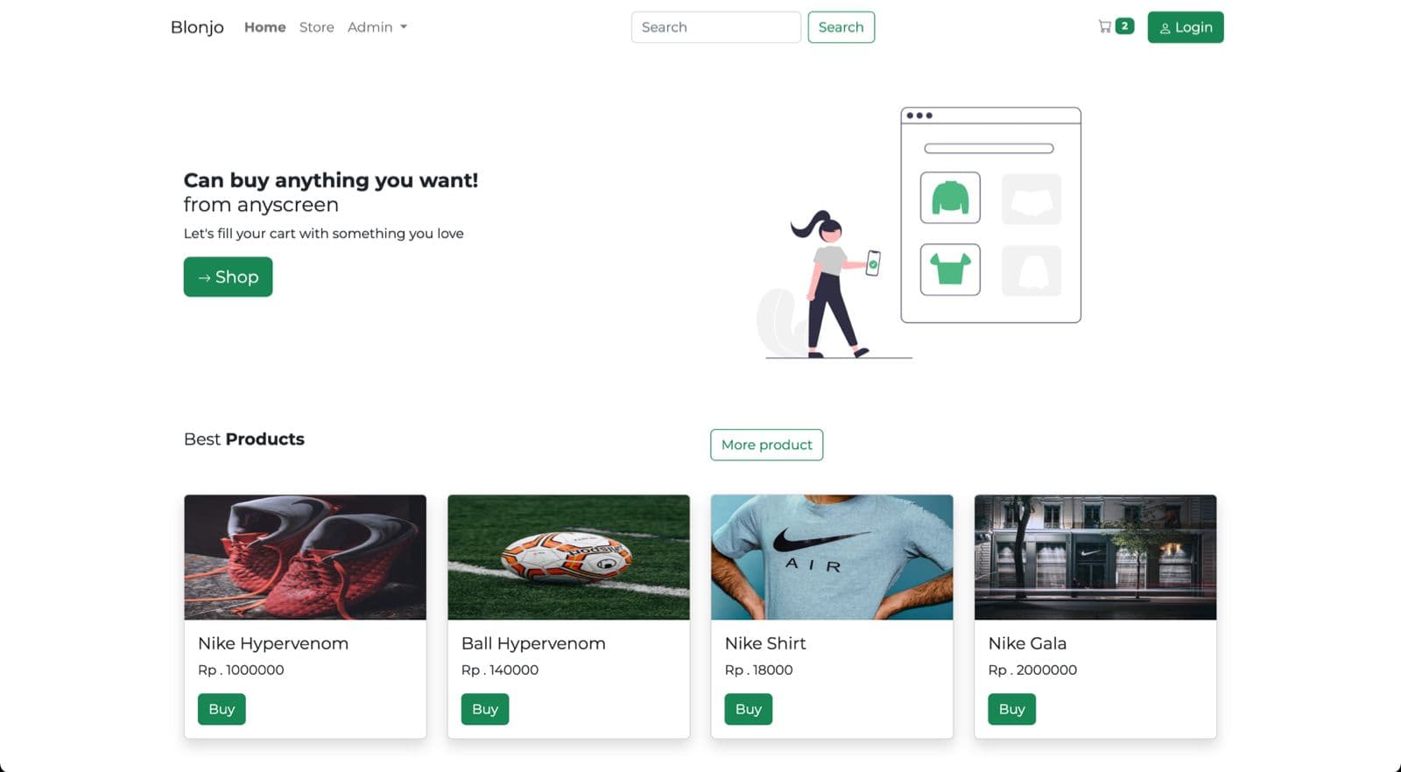Expand the Admin dropdown menu
Viewport: 1401px width, 772px height.
[377, 27]
